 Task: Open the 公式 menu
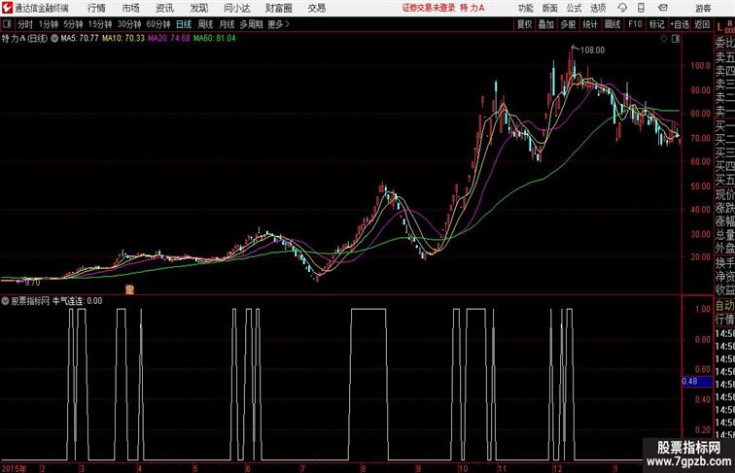click(574, 8)
